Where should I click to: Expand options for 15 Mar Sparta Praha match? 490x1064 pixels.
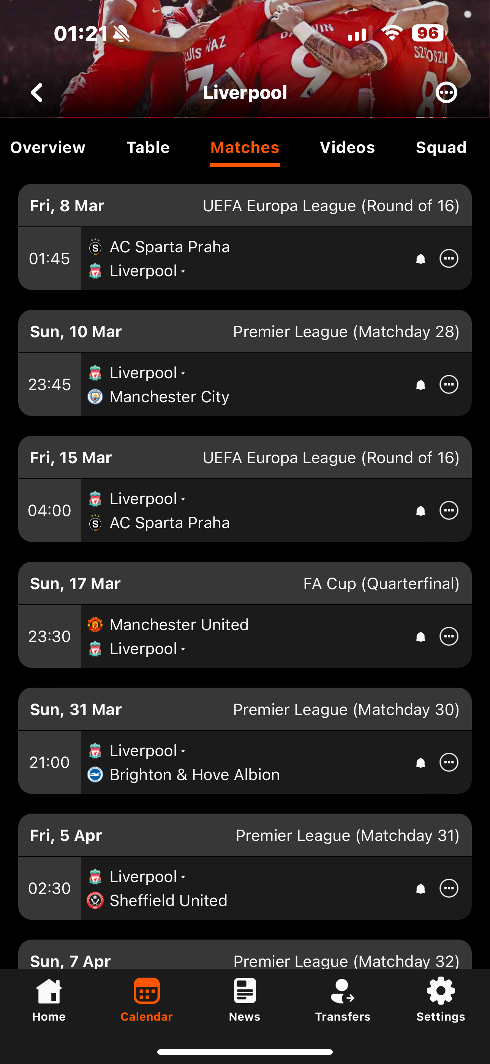coord(449,511)
